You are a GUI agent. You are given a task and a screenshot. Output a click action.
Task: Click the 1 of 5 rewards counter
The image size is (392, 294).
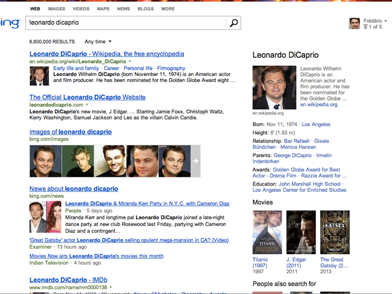(x=375, y=27)
